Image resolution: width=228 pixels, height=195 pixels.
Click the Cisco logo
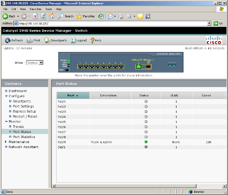tap(214, 40)
